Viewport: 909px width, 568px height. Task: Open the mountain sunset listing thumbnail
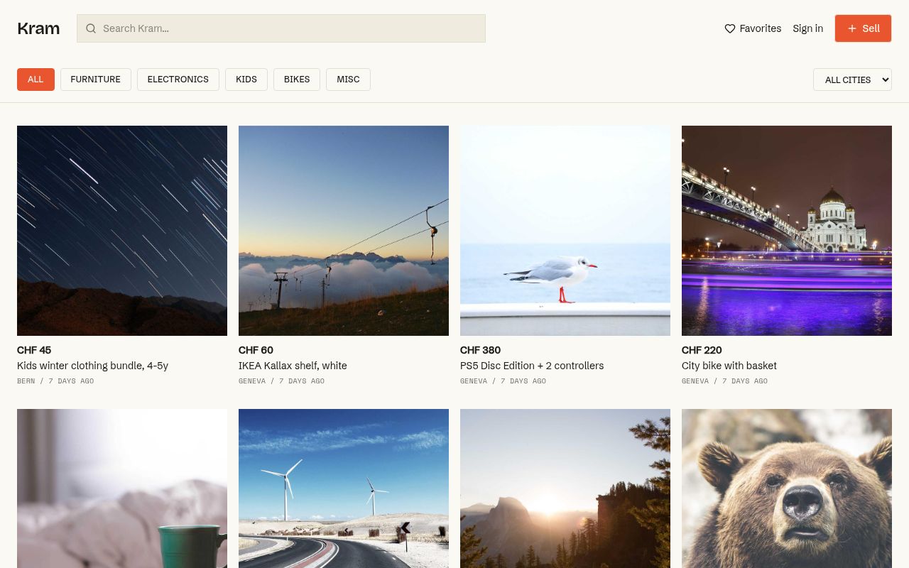(x=565, y=488)
